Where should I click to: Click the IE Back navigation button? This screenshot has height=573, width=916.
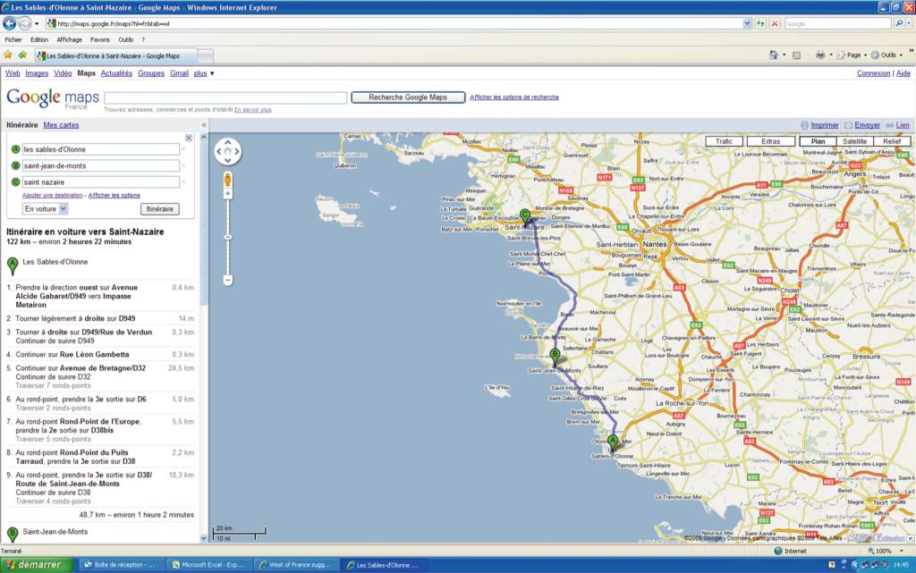click(9, 23)
